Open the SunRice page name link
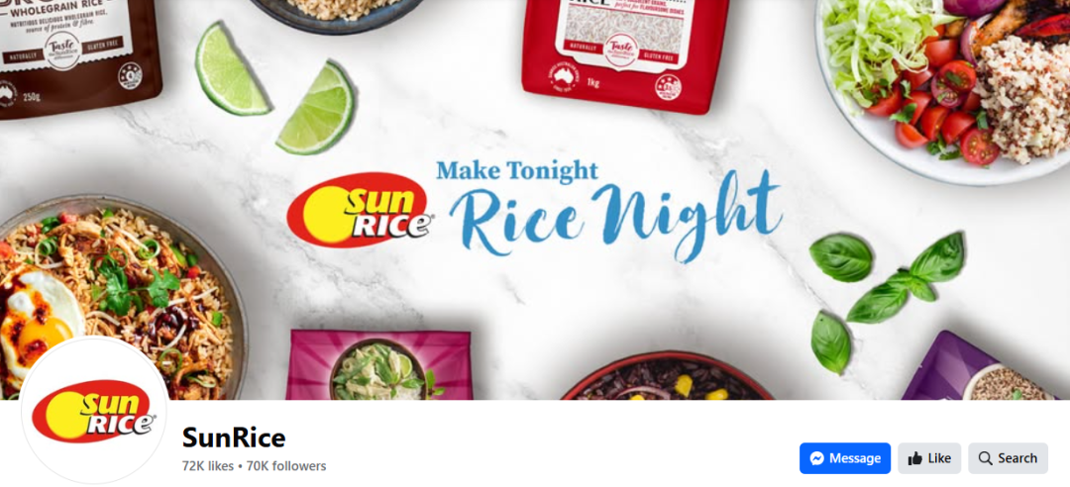1070x487 pixels. [x=234, y=438]
